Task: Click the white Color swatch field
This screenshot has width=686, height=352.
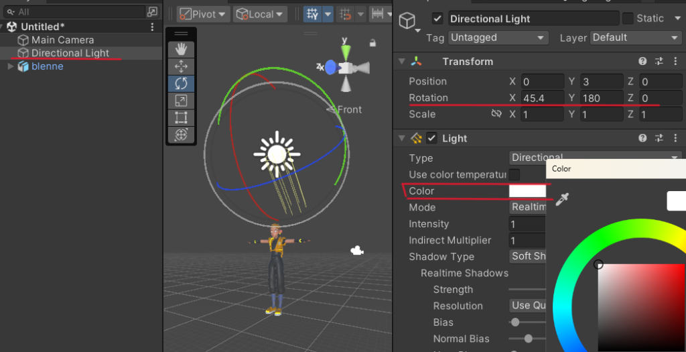Action: 528,191
